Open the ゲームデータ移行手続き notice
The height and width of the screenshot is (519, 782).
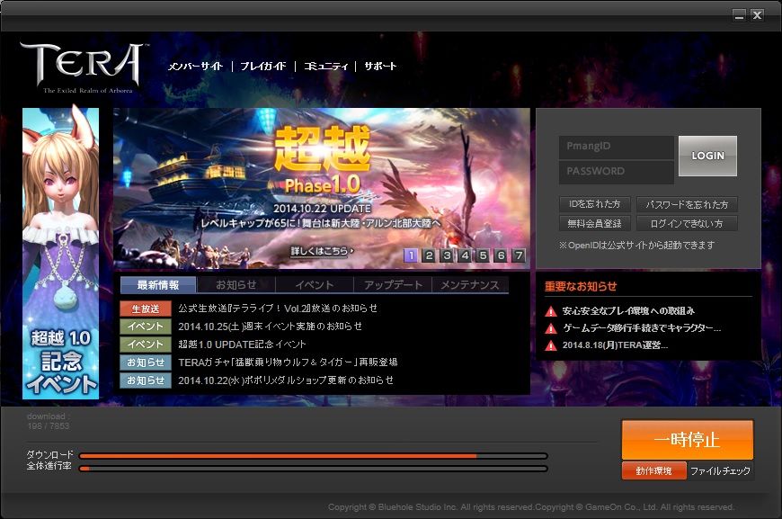(x=642, y=328)
